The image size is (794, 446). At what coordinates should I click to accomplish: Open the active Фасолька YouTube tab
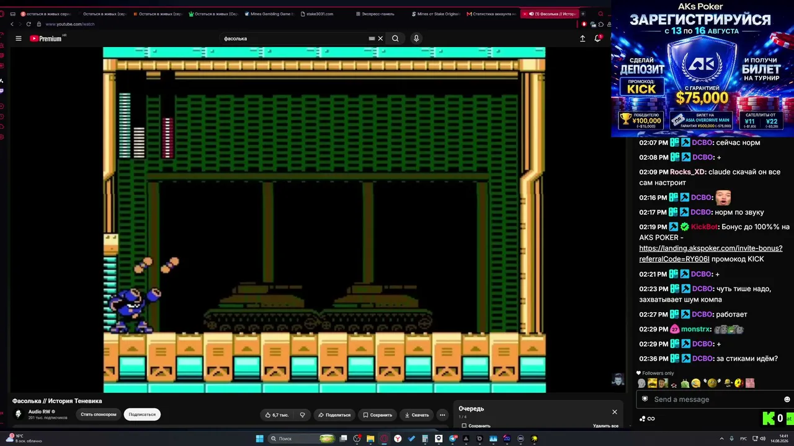(x=548, y=14)
